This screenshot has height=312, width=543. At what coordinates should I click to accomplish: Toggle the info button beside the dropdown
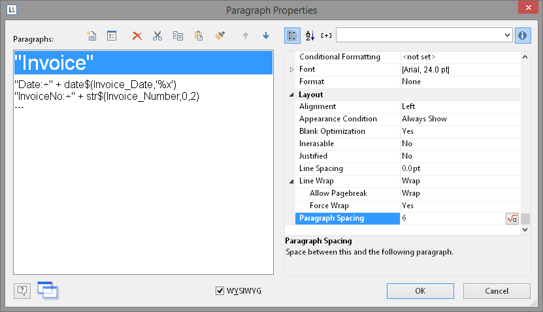[522, 35]
